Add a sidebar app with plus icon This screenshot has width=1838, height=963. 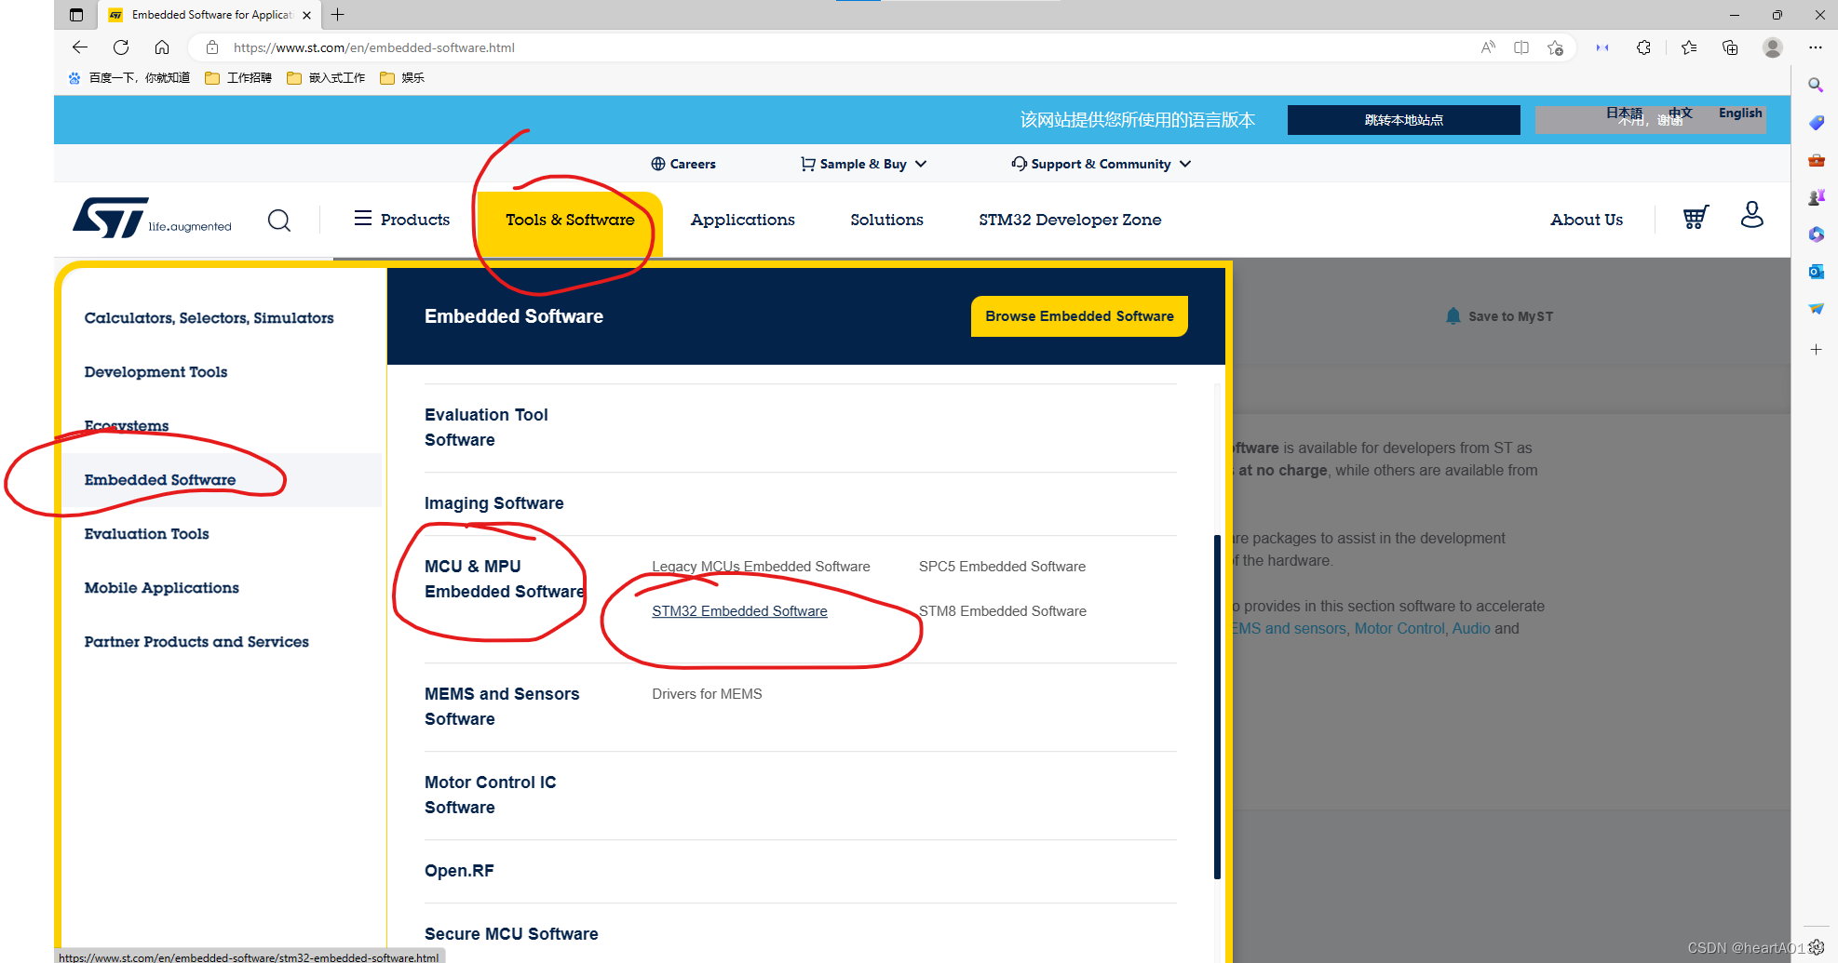coord(1816,350)
